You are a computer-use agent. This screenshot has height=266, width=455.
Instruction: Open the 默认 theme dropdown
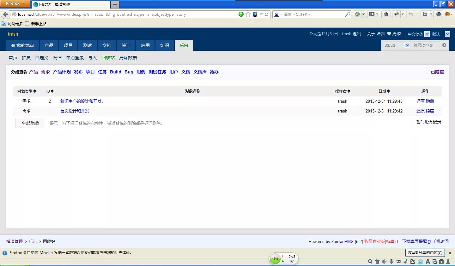[447, 34]
